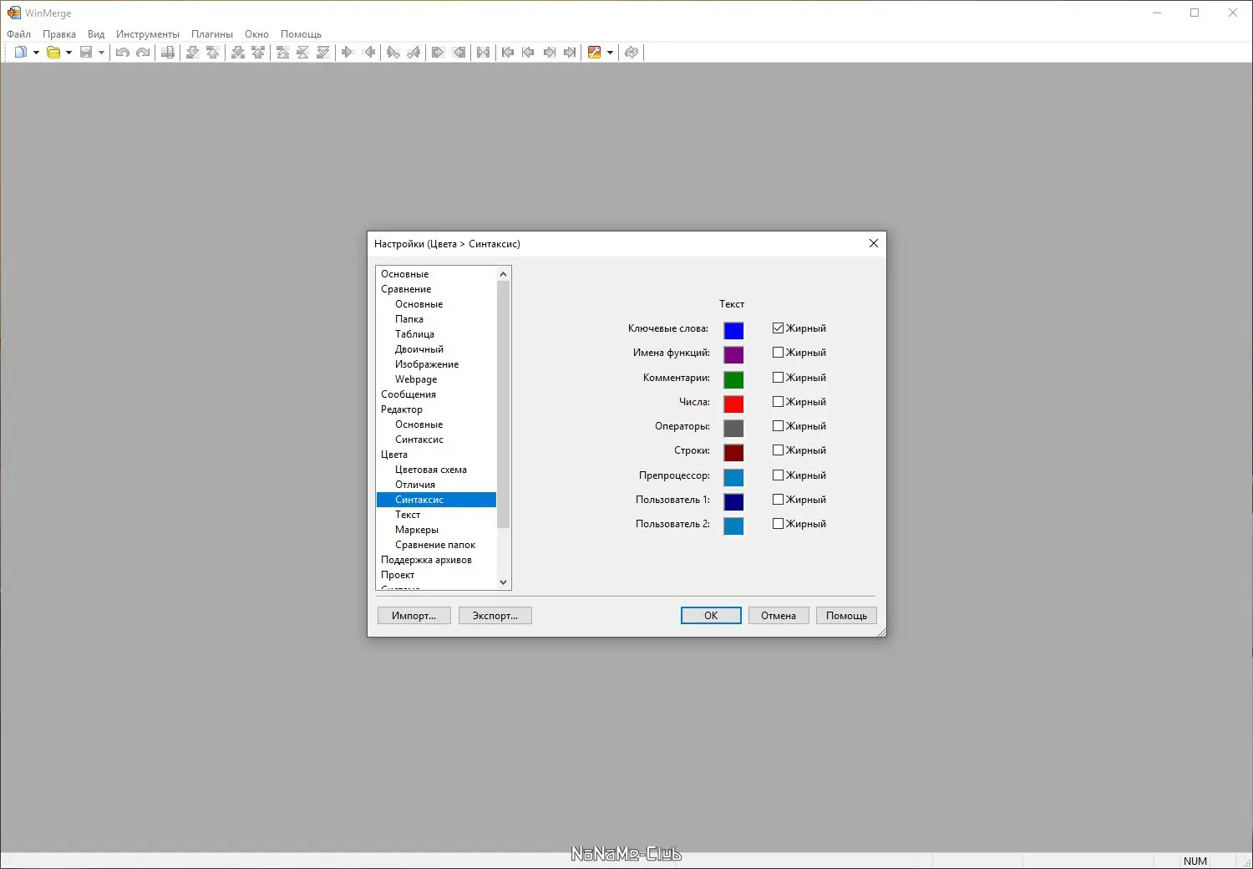Enable Жирный for Комментарии
The image size is (1253, 869).
coord(778,378)
